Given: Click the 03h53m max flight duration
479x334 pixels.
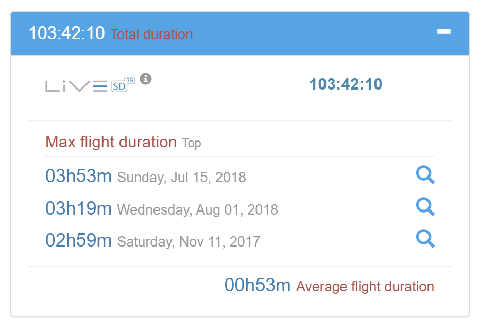Looking at the screenshot, I should pyautogui.click(x=78, y=176).
